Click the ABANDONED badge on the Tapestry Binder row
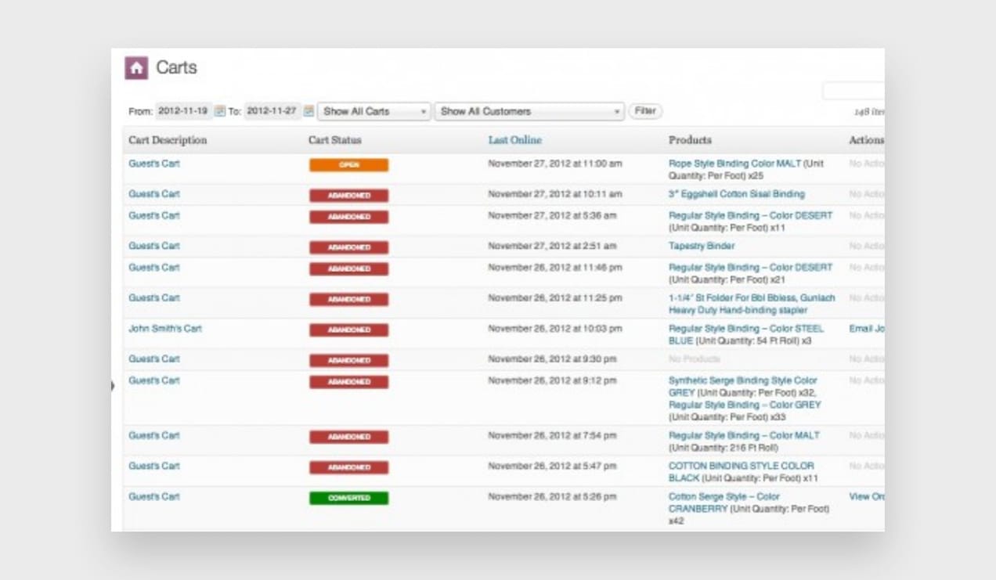Viewport: 996px width, 580px height. pos(349,246)
